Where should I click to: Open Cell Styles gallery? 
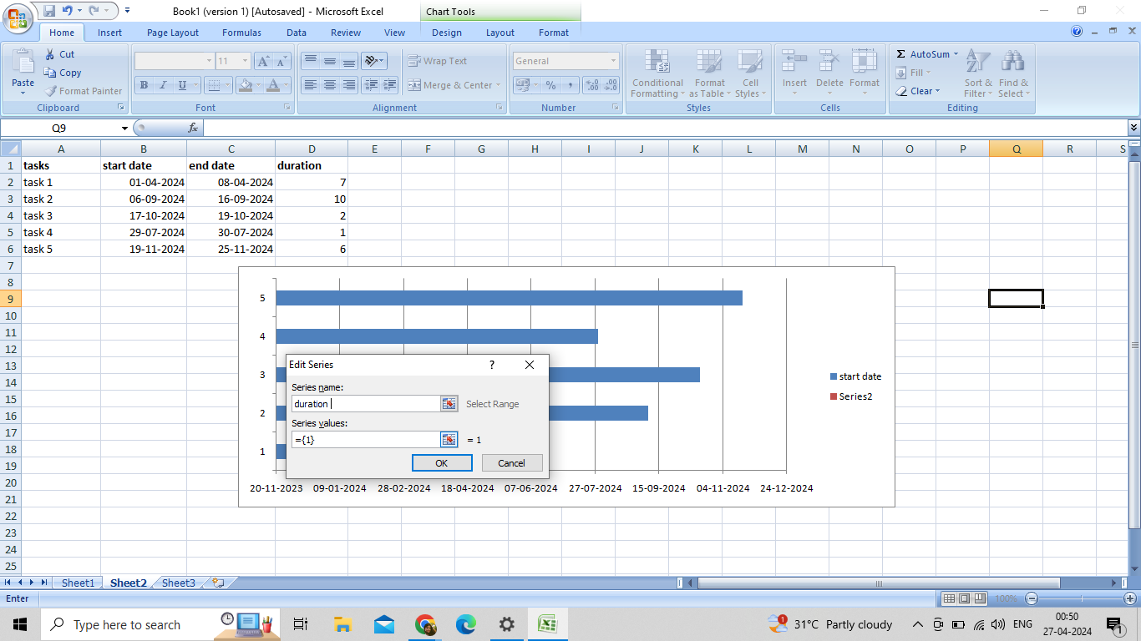(x=750, y=73)
